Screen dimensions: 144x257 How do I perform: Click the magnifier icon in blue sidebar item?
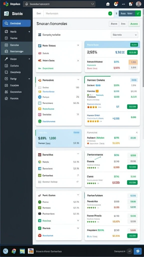pyautogui.click(x=6, y=23)
